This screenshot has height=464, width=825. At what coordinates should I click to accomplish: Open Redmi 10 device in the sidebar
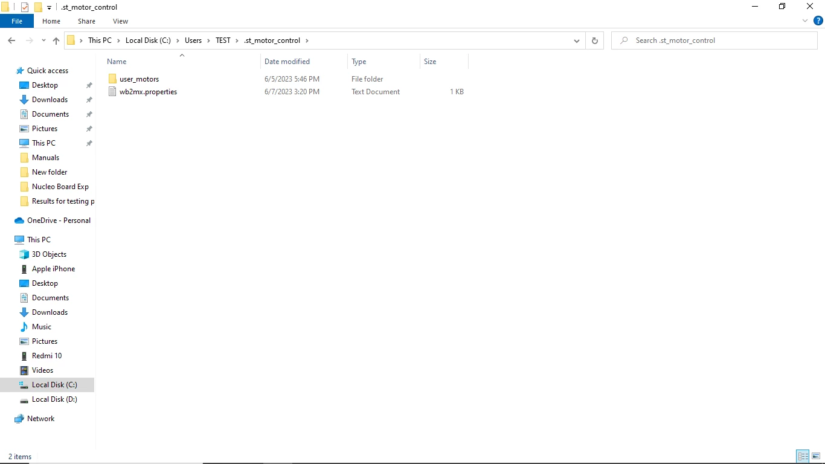tap(47, 356)
